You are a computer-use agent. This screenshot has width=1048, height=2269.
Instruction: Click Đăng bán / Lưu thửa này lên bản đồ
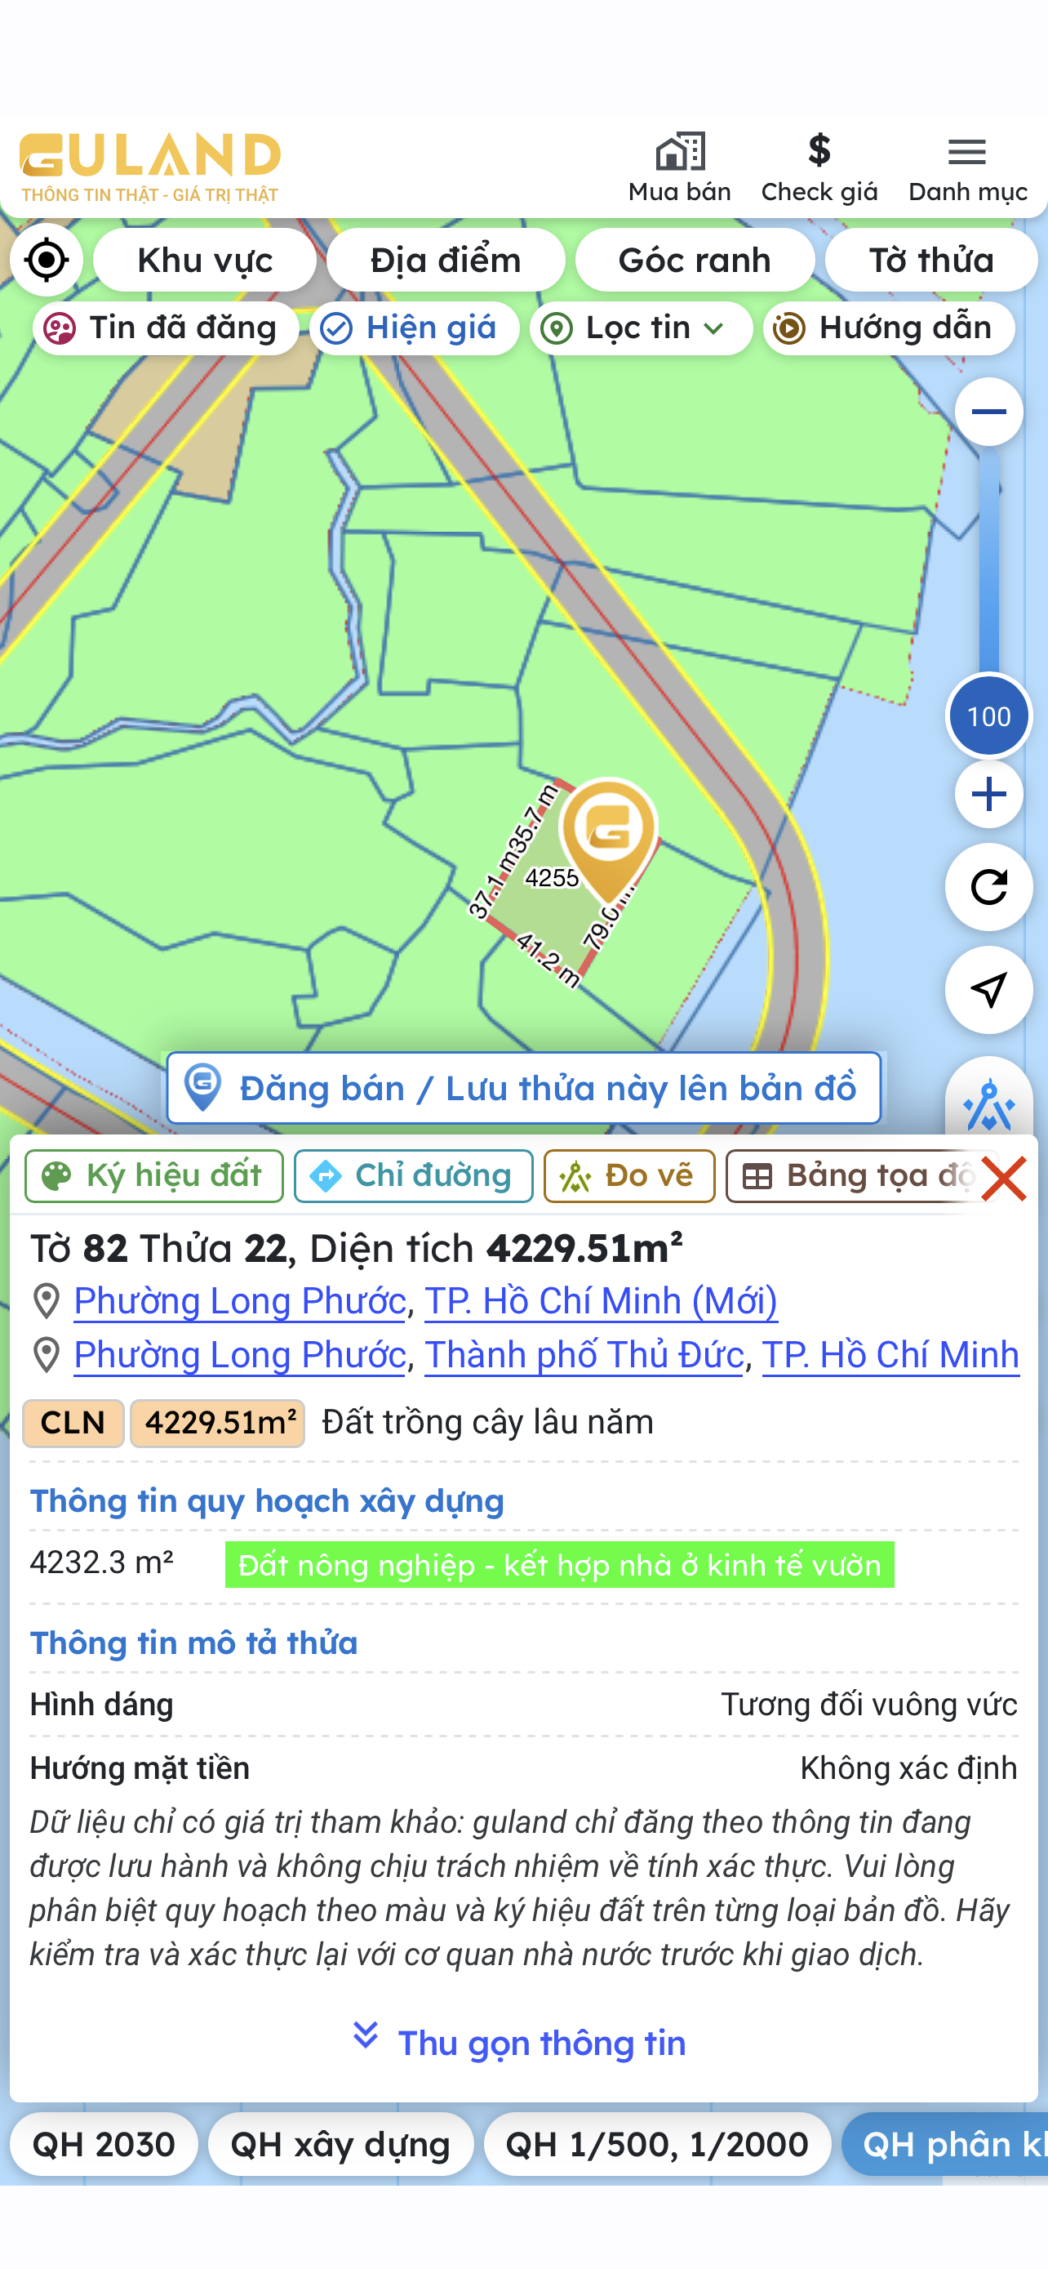(x=523, y=1088)
